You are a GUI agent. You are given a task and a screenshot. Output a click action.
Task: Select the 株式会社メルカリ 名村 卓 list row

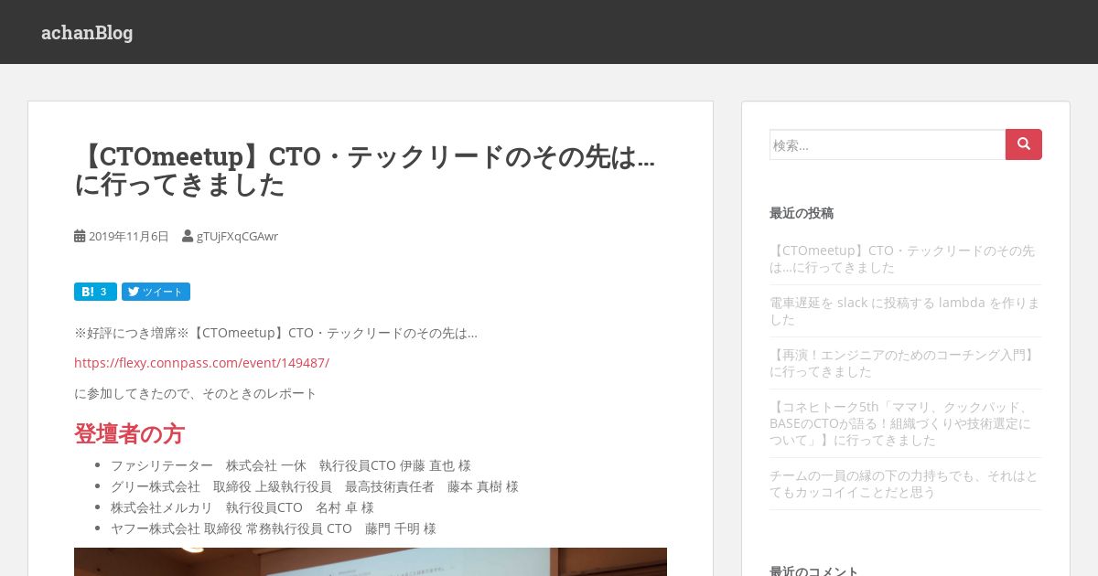[x=242, y=507]
